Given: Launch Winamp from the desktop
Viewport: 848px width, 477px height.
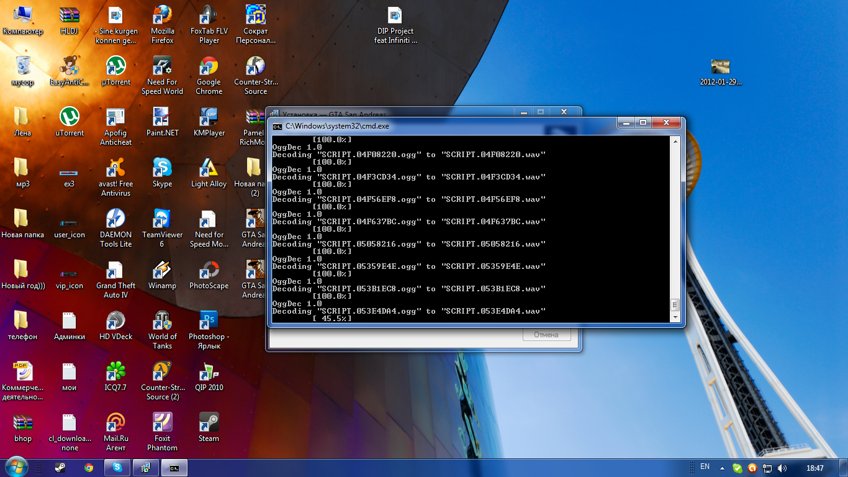Looking at the screenshot, I should click(x=162, y=270).
